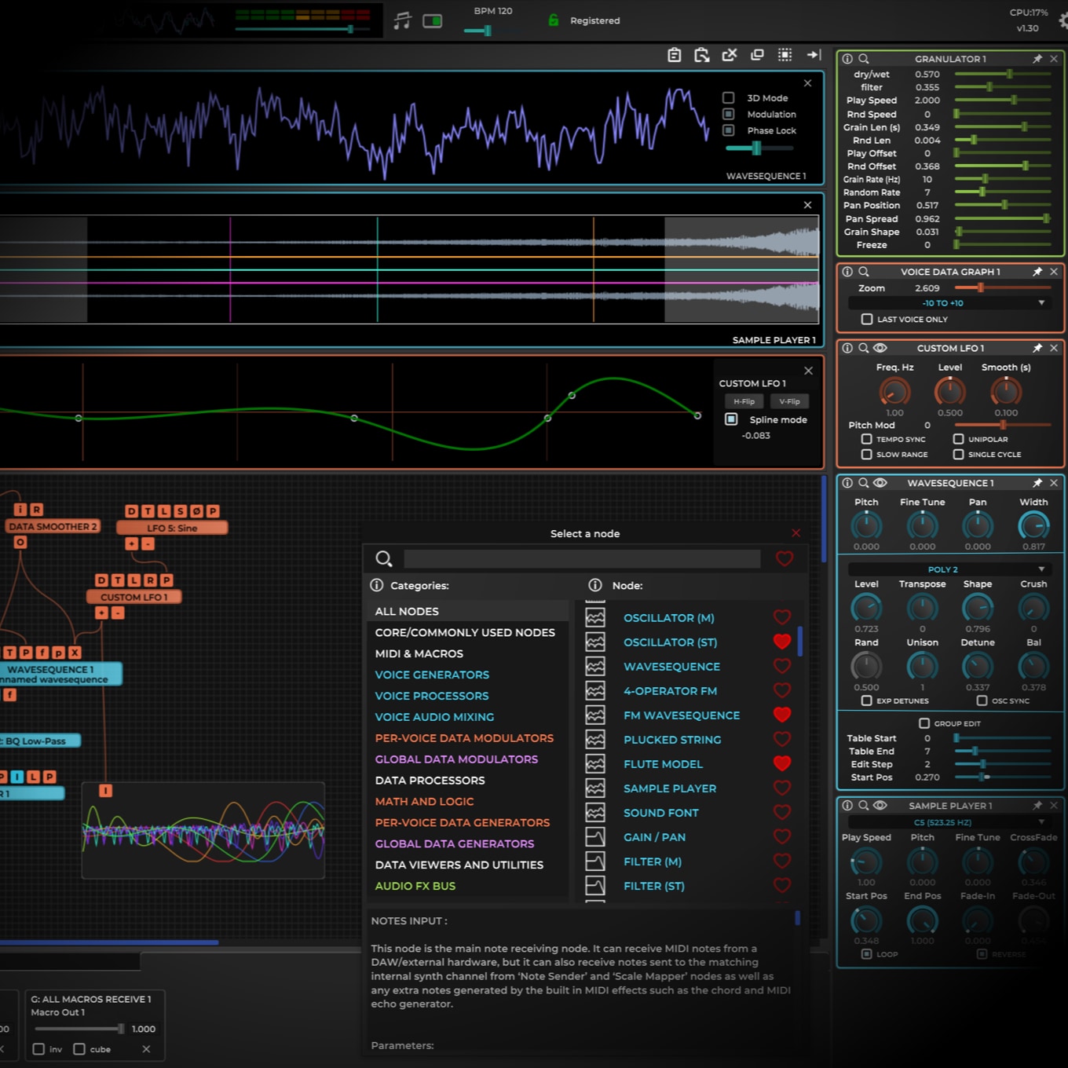1068x1068 pixels.
Task: Click magnifier icon on Sample Player 1 panel
Action: pyautogui.click(x=864, y=806)
